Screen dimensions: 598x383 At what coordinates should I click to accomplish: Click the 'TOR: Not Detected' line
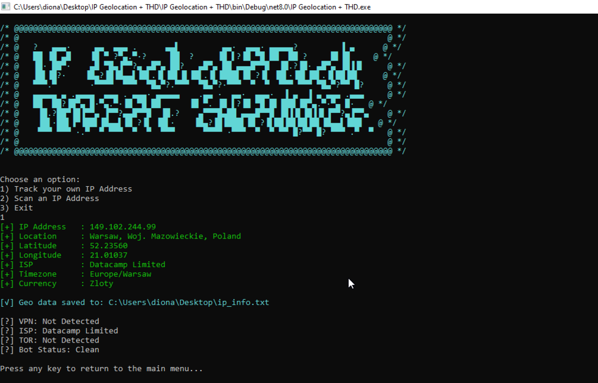[49, 340]
